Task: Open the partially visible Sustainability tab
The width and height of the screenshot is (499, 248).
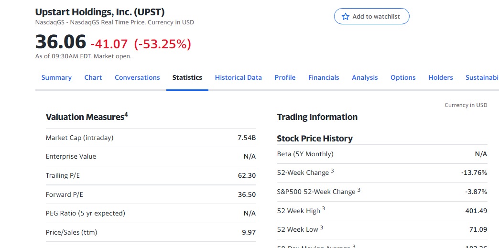Action: (x=482, y=77)
